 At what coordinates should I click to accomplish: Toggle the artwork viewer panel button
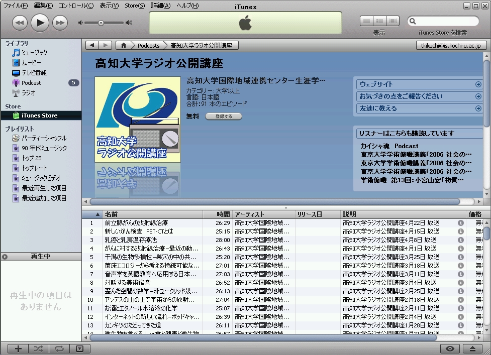pyautogui.click(x=80, y=349)
